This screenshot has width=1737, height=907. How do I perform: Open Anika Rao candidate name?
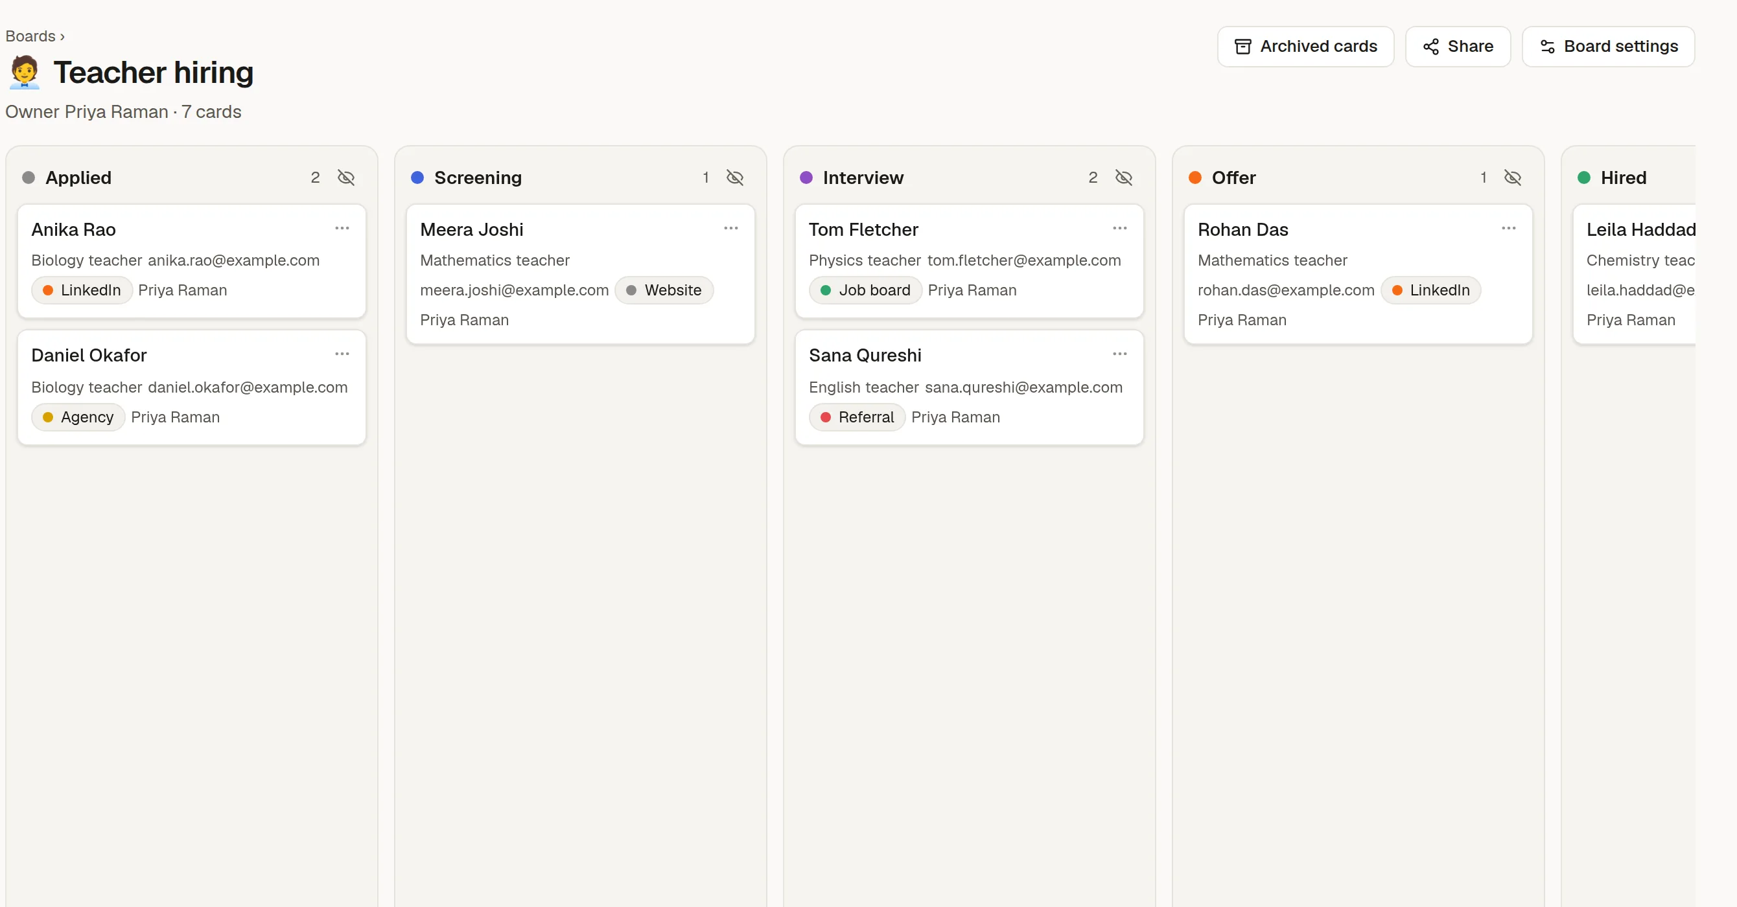point(73,230)
